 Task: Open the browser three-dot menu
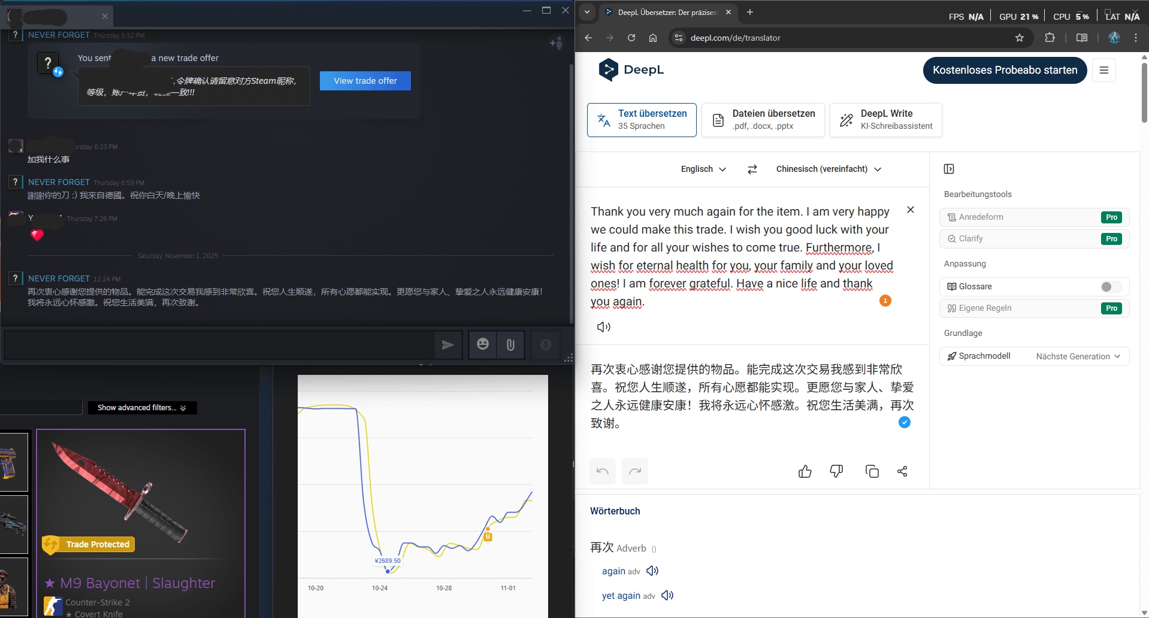click(x=1136, y=38)
